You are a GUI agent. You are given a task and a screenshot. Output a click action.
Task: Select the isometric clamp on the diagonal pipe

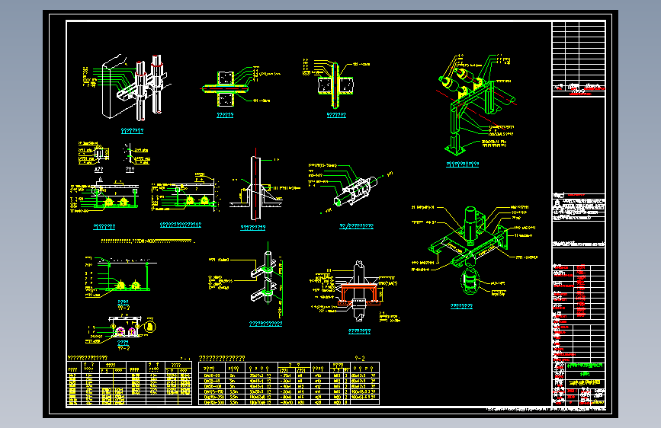[x=351, y=189]
